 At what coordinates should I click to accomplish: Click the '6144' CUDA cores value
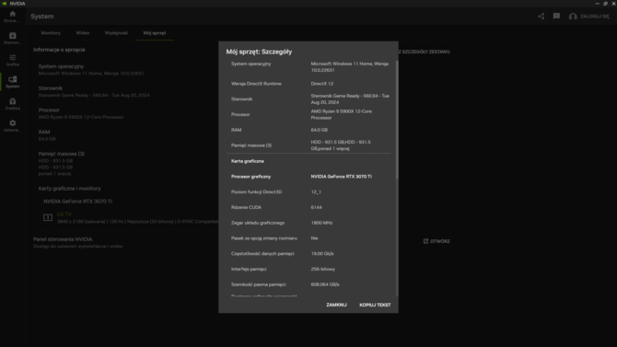click(316, 207)
